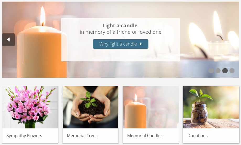
Task: Go to the previous carousel slide arrow
Action: [8, 40]
